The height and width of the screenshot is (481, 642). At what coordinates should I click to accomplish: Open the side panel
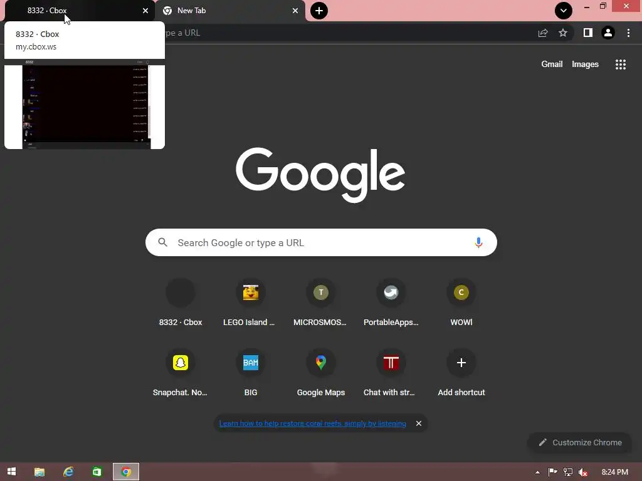click(587, 33)
